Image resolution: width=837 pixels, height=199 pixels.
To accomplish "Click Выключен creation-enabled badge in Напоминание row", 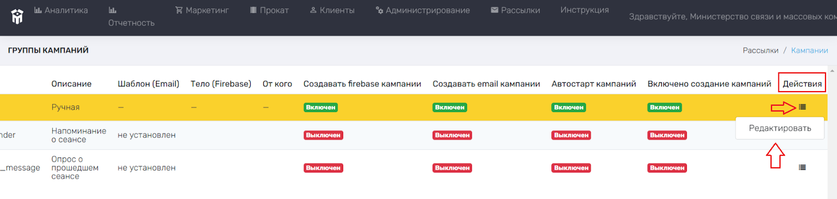I will coord(668,135).
